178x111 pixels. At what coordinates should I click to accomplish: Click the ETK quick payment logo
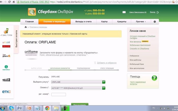tap(6, 92)
